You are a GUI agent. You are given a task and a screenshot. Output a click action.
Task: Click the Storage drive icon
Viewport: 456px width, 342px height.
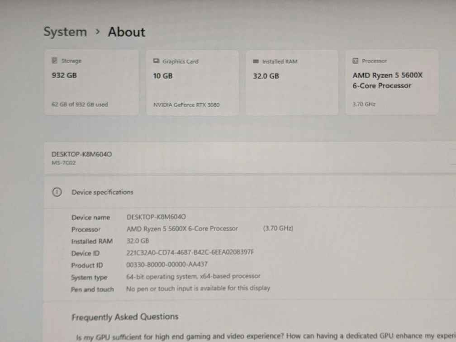[55, 61]
